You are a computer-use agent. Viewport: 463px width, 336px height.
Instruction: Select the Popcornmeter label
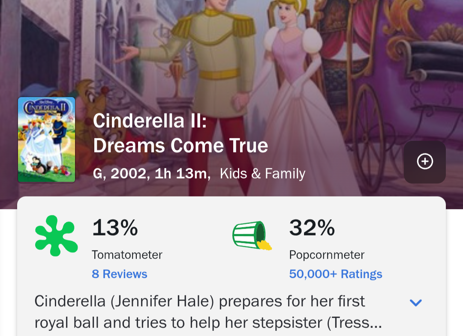[327, 255]
